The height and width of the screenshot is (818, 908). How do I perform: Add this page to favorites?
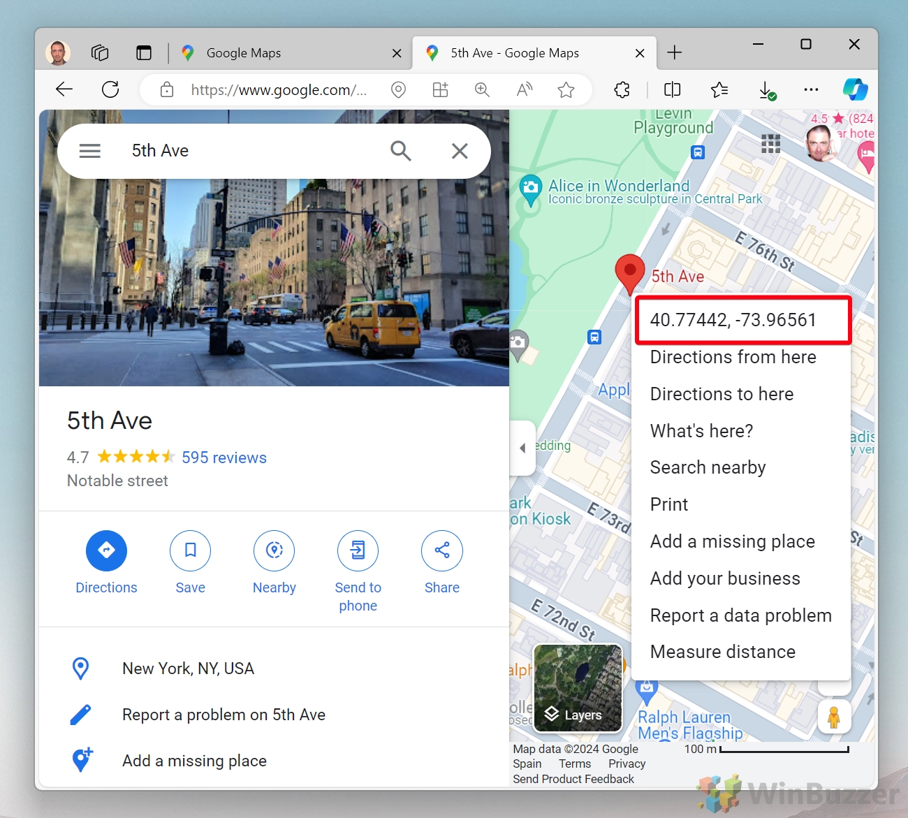click(x=566, y=89)
